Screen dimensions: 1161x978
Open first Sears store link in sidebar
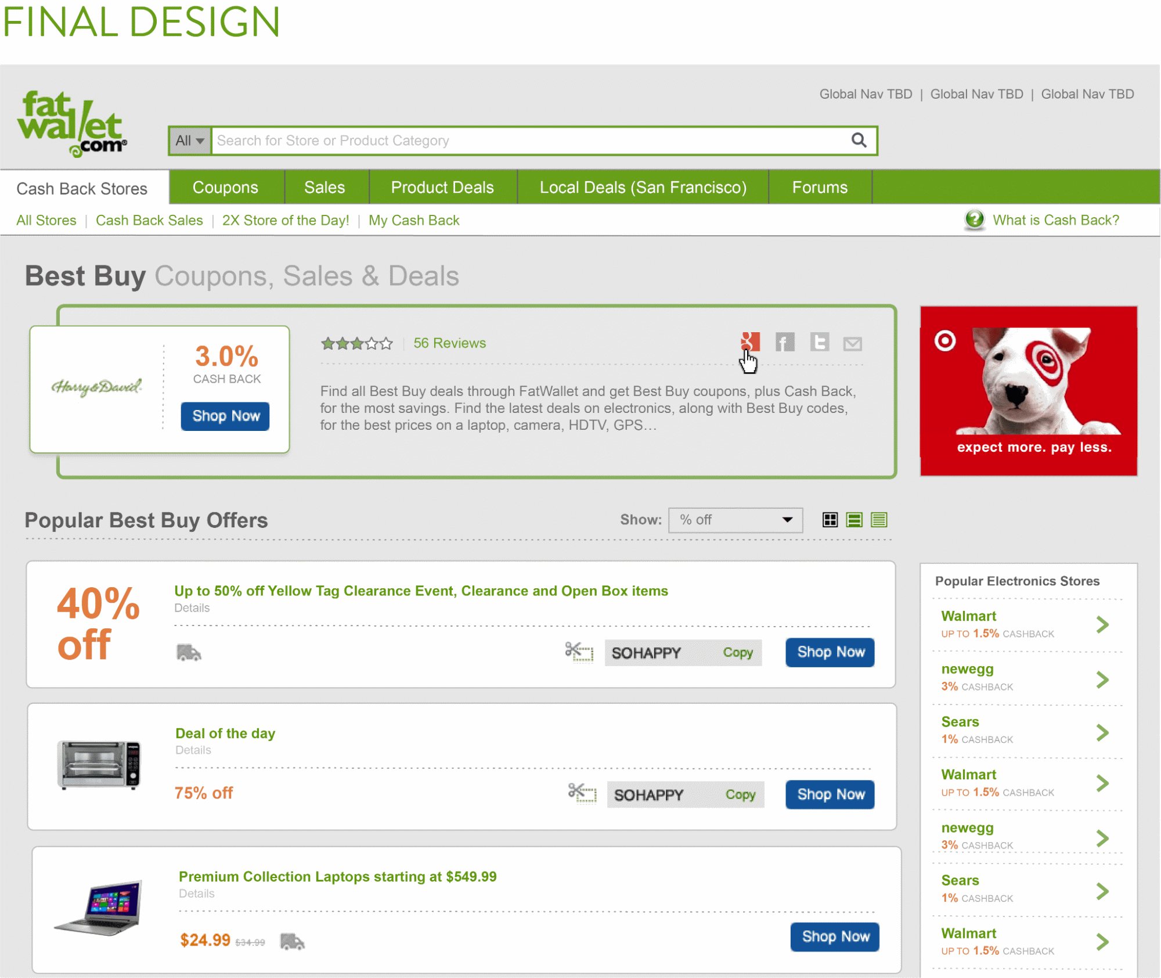960,722
